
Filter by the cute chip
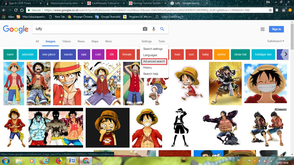tap(98, 54)
